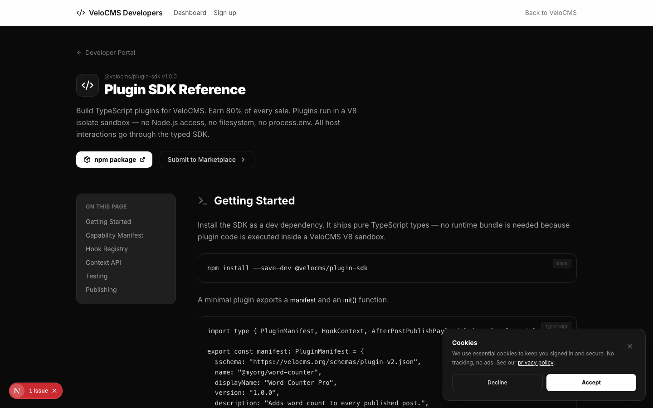
Task: Navigate Back to VeloCMS
Action: coord(551,13)
